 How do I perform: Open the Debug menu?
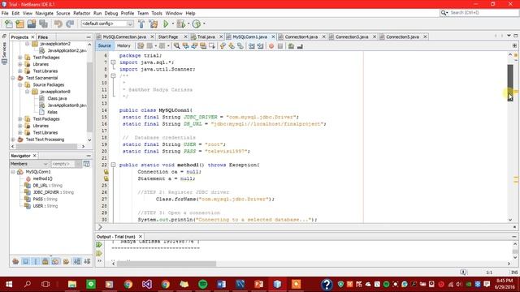coord(111,13)
